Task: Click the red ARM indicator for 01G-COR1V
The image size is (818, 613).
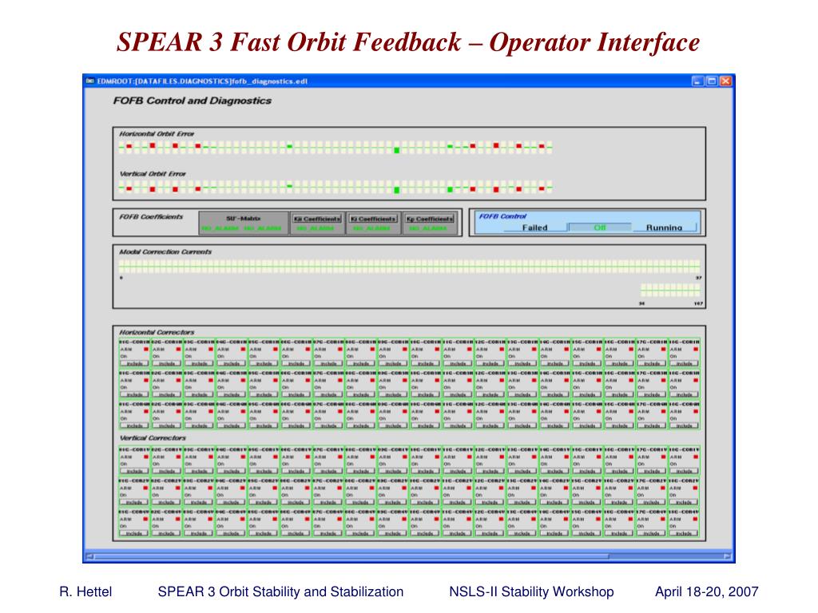Action: 146,457
